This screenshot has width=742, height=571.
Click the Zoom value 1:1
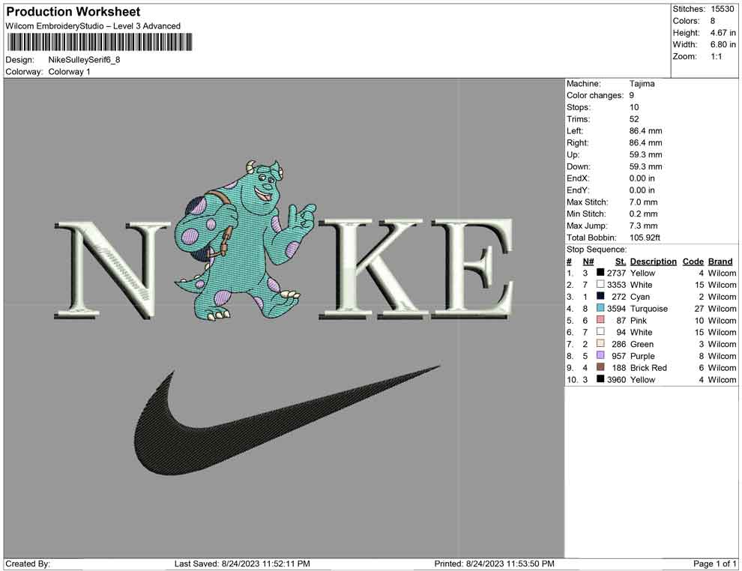point(716,56)
